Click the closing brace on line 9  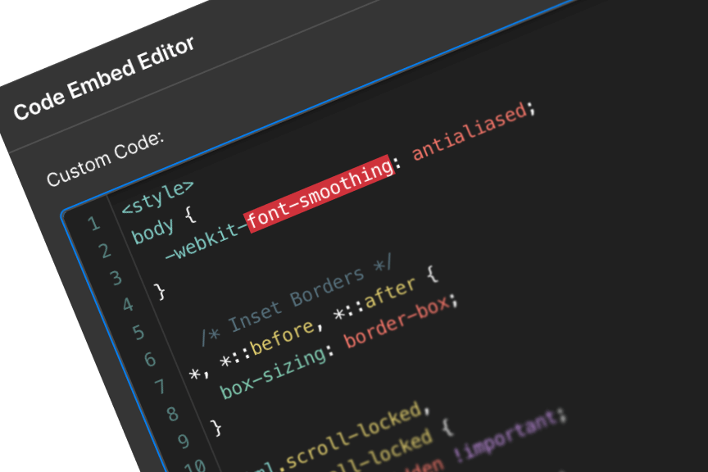[216, 427]
